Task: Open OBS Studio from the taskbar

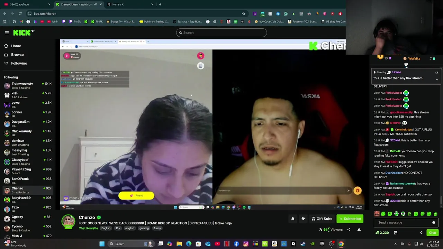Action: click(332, 244)
